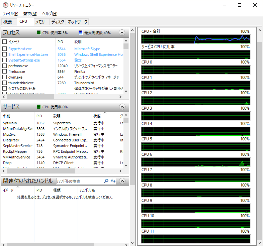Click the サービス CPU 使用率 graph
263x246 pixels.
click(x=196, y=54)
